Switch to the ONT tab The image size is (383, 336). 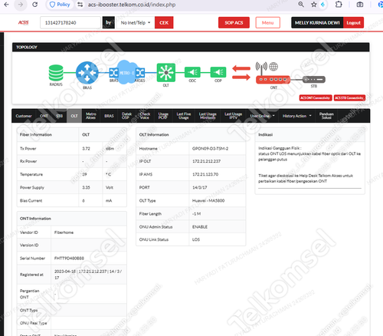click(44, 116)
